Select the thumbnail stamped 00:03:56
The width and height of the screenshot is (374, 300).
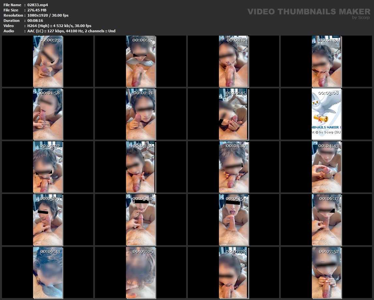pos(141,167)
